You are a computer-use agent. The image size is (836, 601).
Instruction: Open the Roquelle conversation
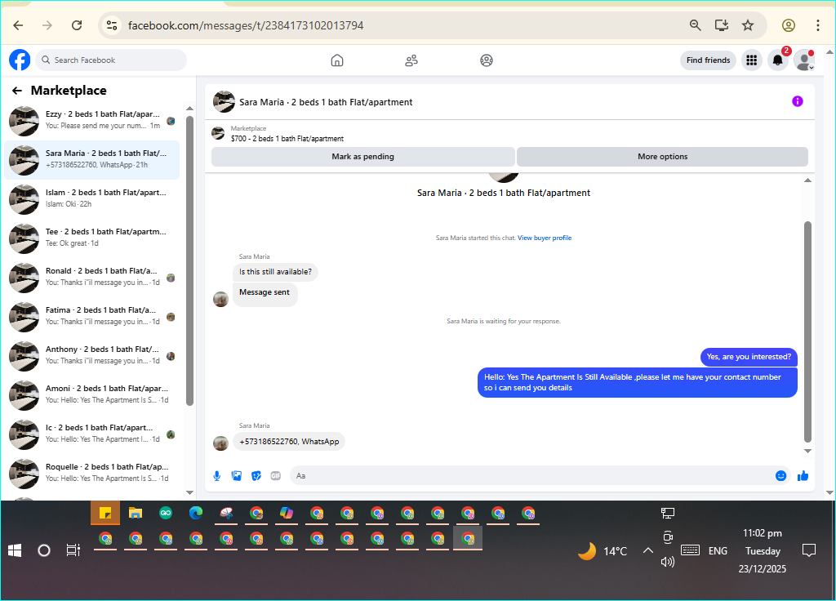pos(93,473)
